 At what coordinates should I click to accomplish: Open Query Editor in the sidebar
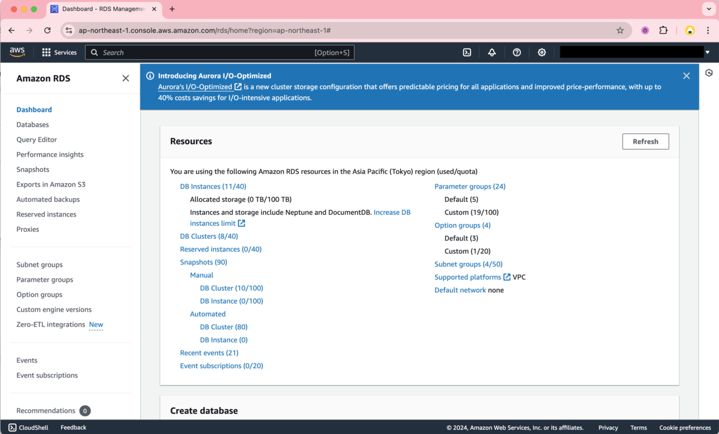click(37, 139)
